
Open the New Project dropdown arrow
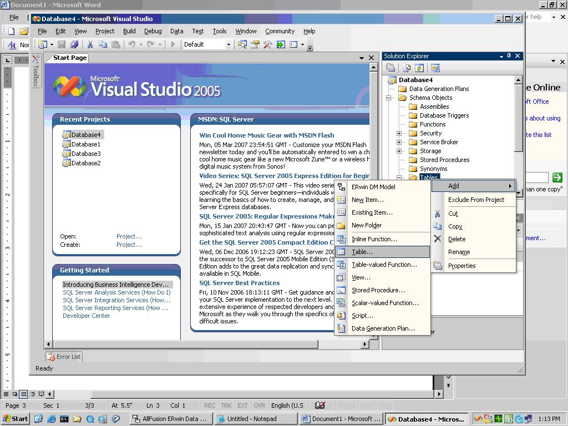(52, 44)
